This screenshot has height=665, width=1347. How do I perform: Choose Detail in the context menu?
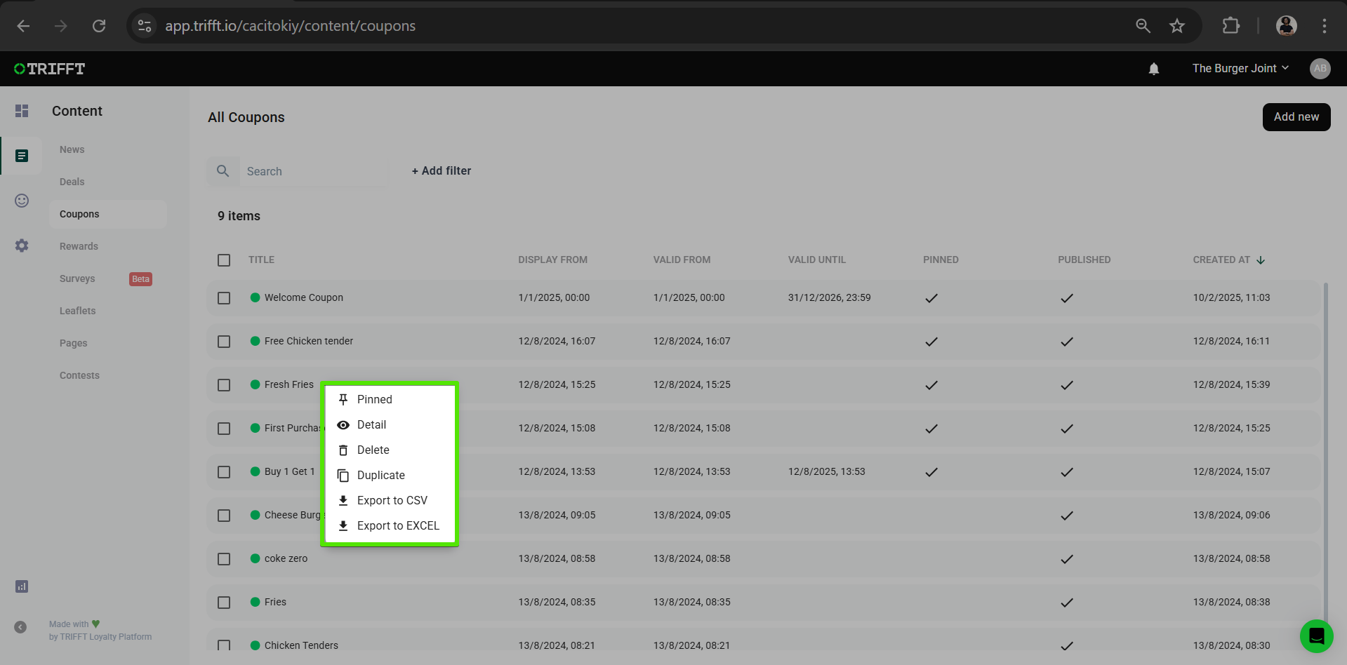pos(390,424)
